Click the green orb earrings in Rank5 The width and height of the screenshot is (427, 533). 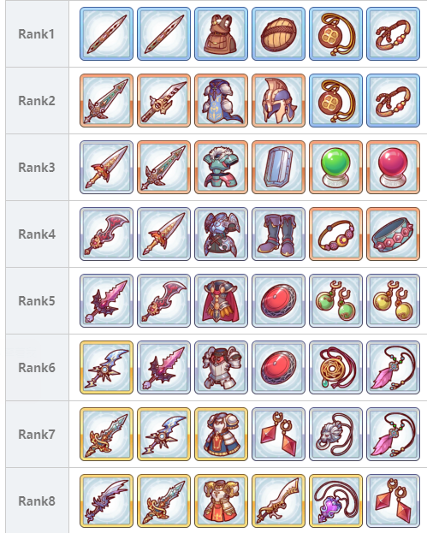(x=336, y=301)
